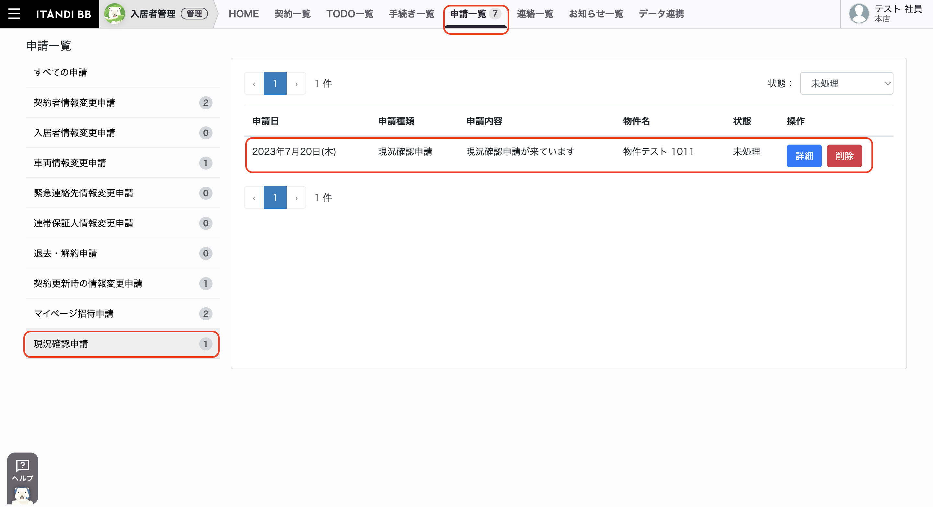Select 退去・解約申請 in the sidebar
The image size is (933, 507).
(123, 253)
